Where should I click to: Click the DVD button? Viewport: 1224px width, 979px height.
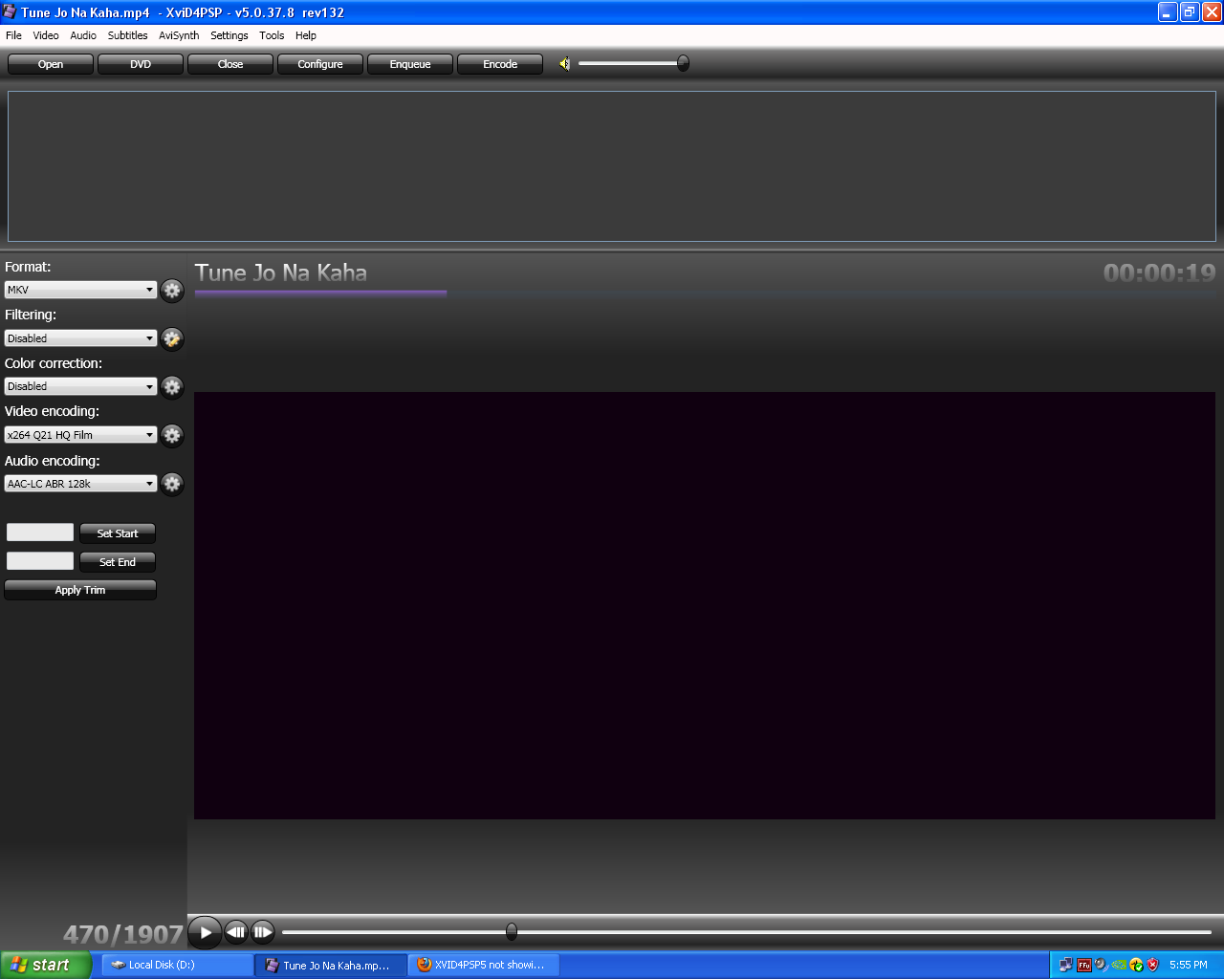(141, 64)
